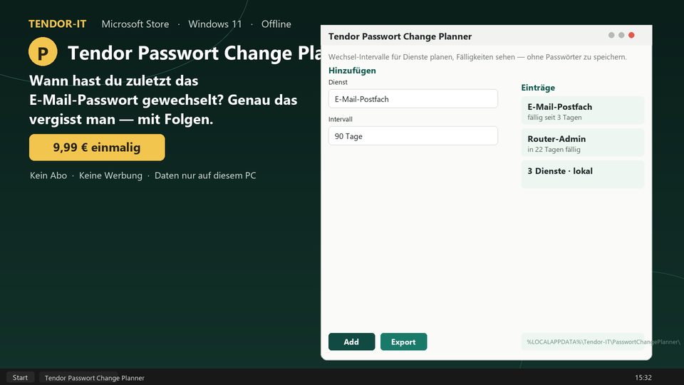684x385 pixels.
Task: Click the second gray window dot
Action: point(621,36)
